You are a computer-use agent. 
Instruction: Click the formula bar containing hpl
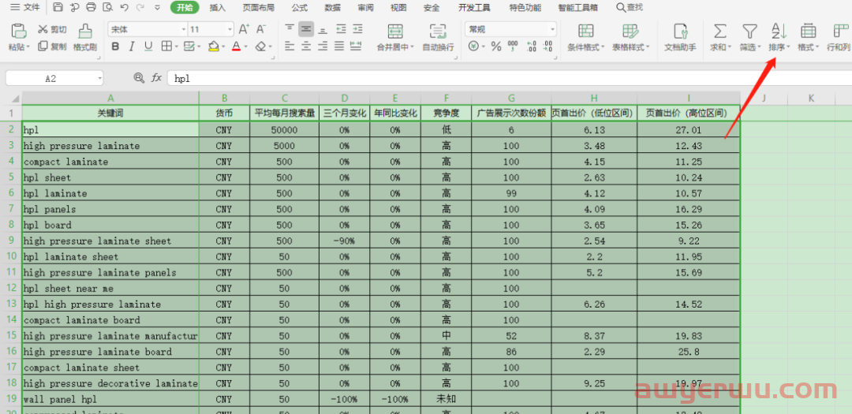[510, 79]
